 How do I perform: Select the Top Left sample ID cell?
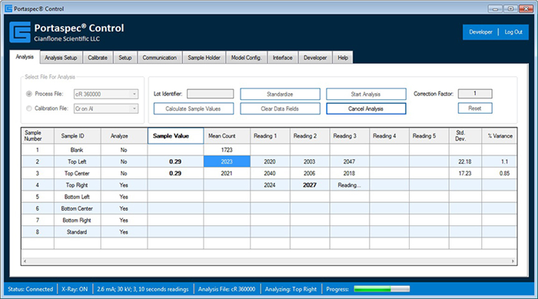coord(77,161)
